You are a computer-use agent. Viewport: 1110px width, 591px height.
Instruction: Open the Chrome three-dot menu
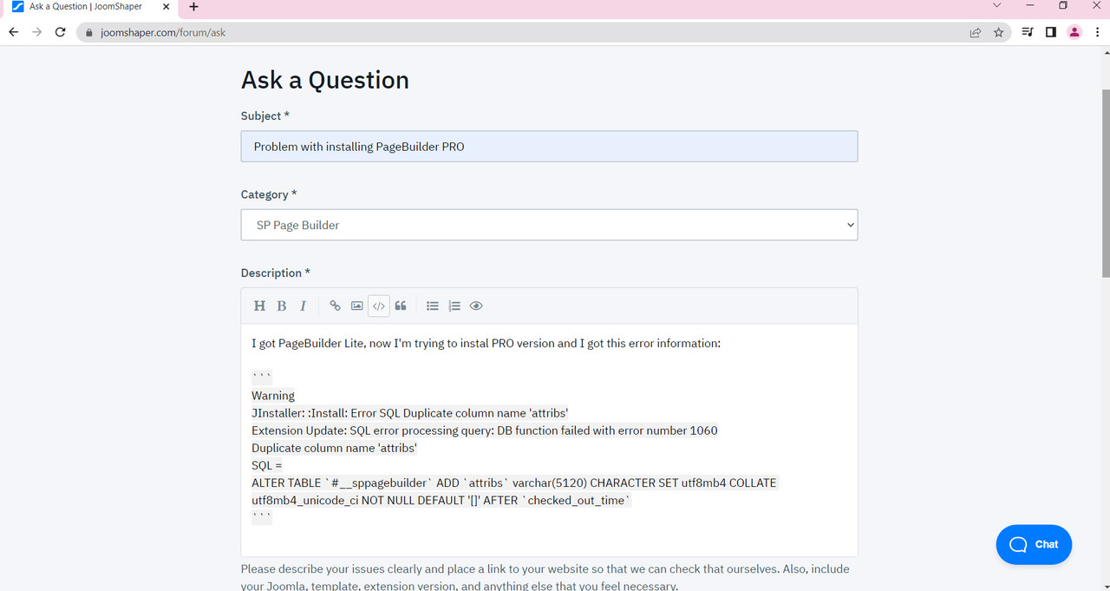tap(1098, 32)
